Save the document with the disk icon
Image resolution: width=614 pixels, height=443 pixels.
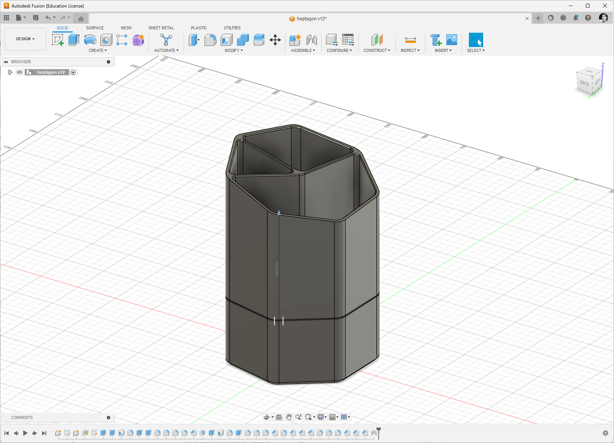pos(36,18)
